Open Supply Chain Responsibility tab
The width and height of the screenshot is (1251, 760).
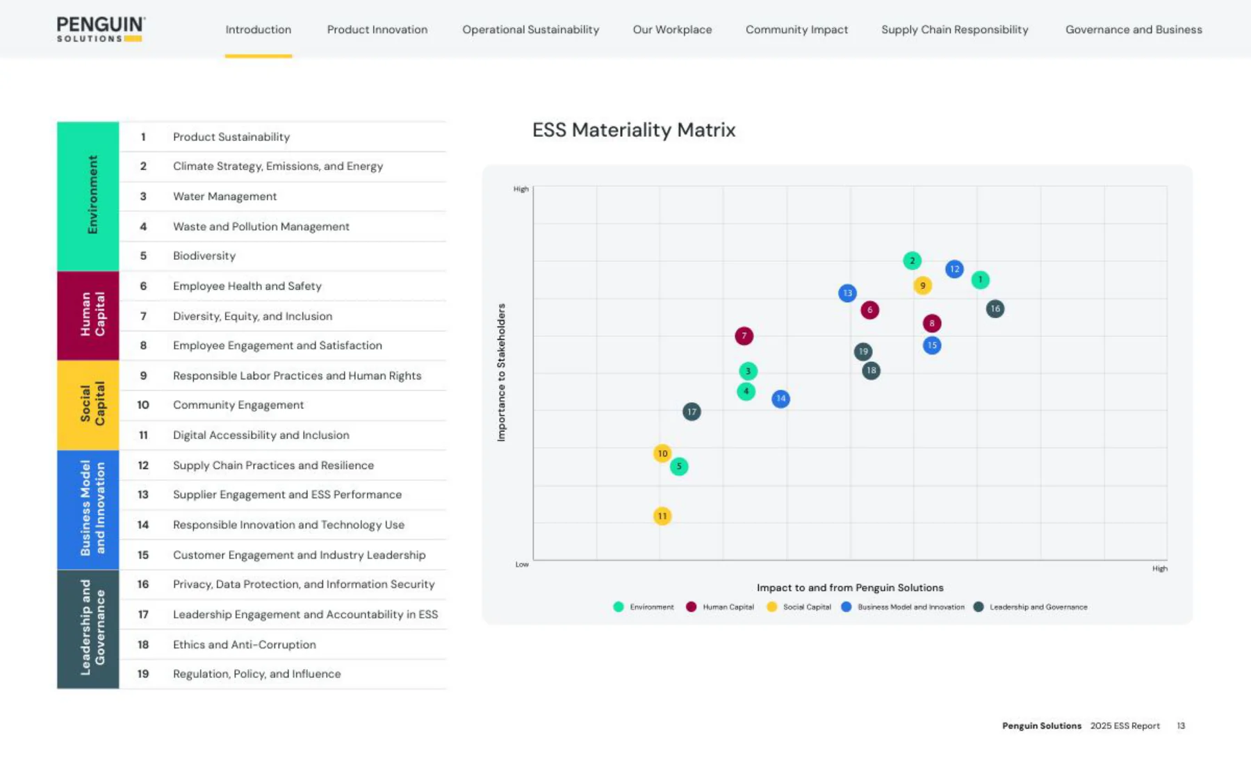click(955, 30)
